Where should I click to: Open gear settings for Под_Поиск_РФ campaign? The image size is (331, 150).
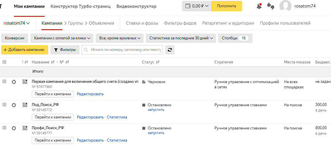pos(14,105)
